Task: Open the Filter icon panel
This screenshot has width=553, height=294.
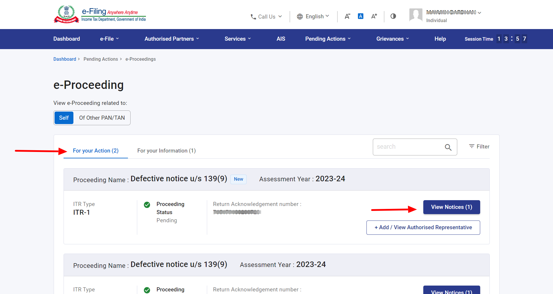Action: 471,146
